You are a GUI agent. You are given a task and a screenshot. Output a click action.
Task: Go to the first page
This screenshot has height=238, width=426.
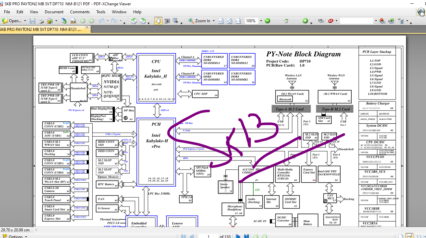183,236
